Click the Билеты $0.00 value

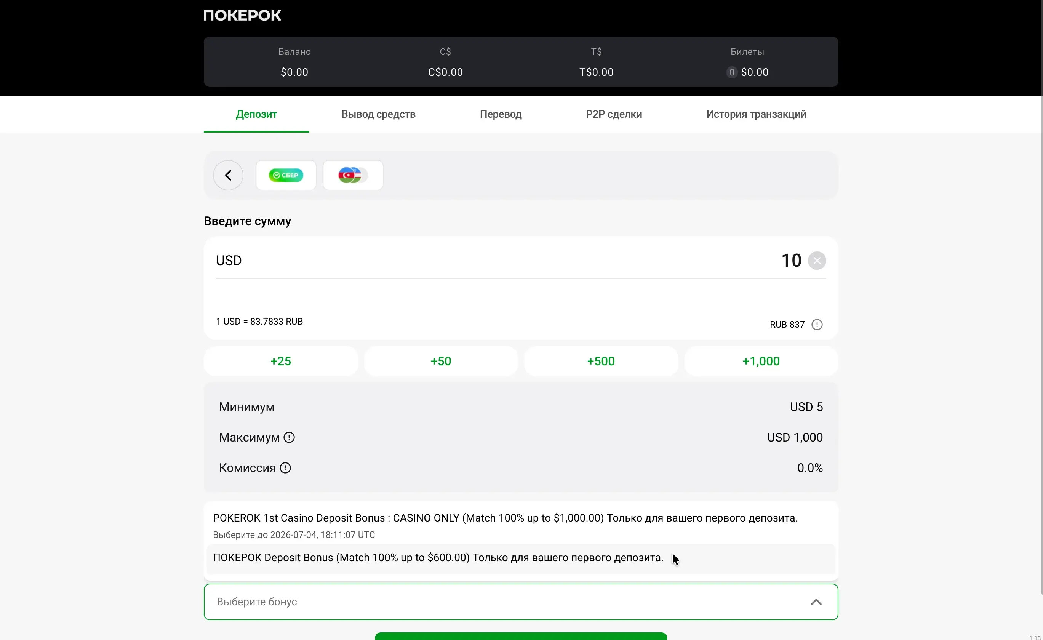tap(755, 72)
